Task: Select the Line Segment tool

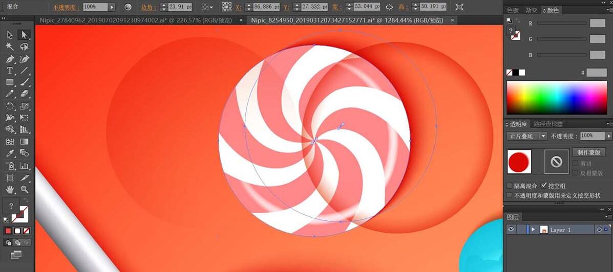Action: tap(24, 71)
